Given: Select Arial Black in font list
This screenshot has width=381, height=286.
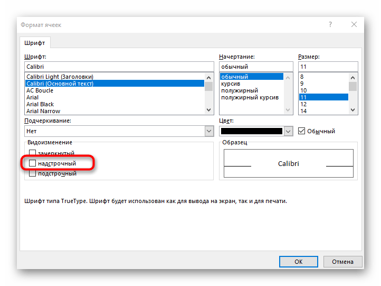Looking at the screenshot, I should (40, 104).
